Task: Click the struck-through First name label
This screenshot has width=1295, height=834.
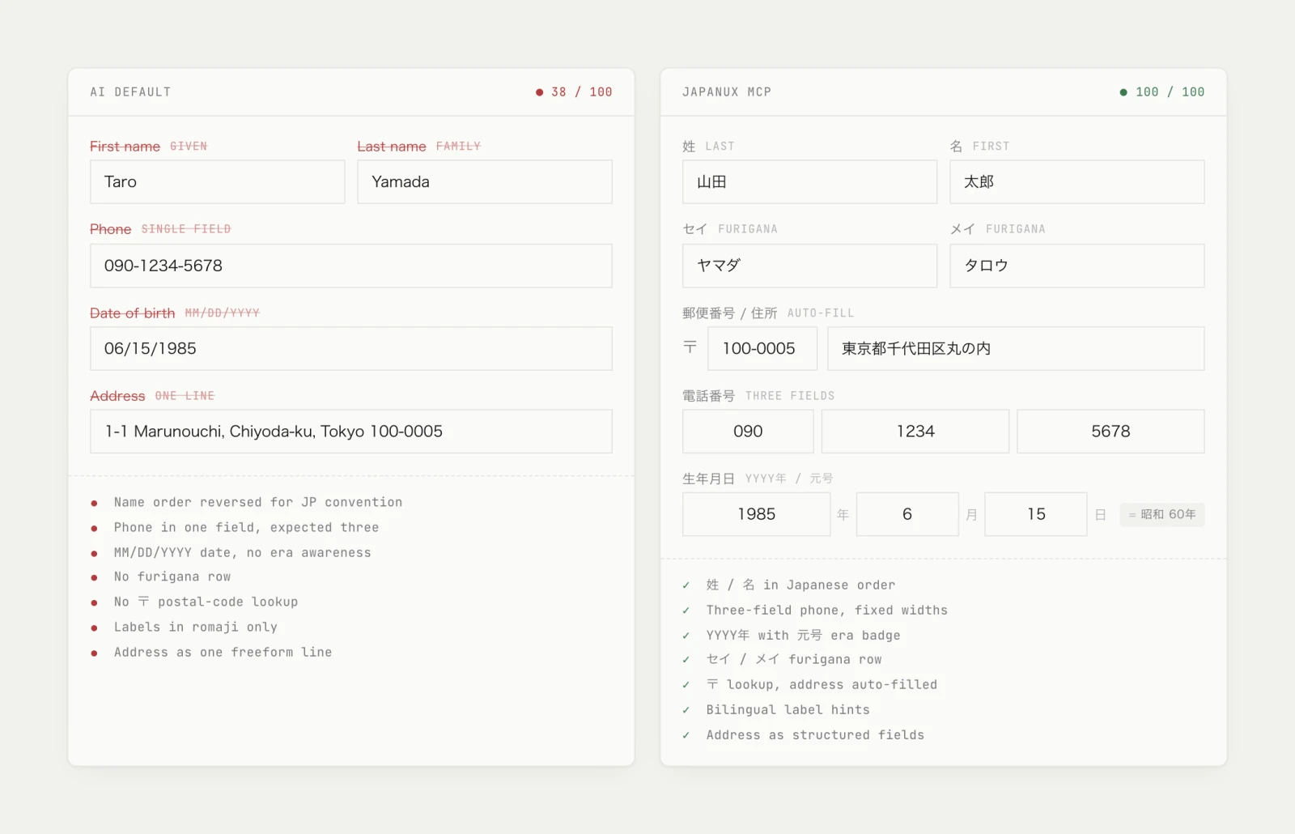Action: click(x=125, y=147)
